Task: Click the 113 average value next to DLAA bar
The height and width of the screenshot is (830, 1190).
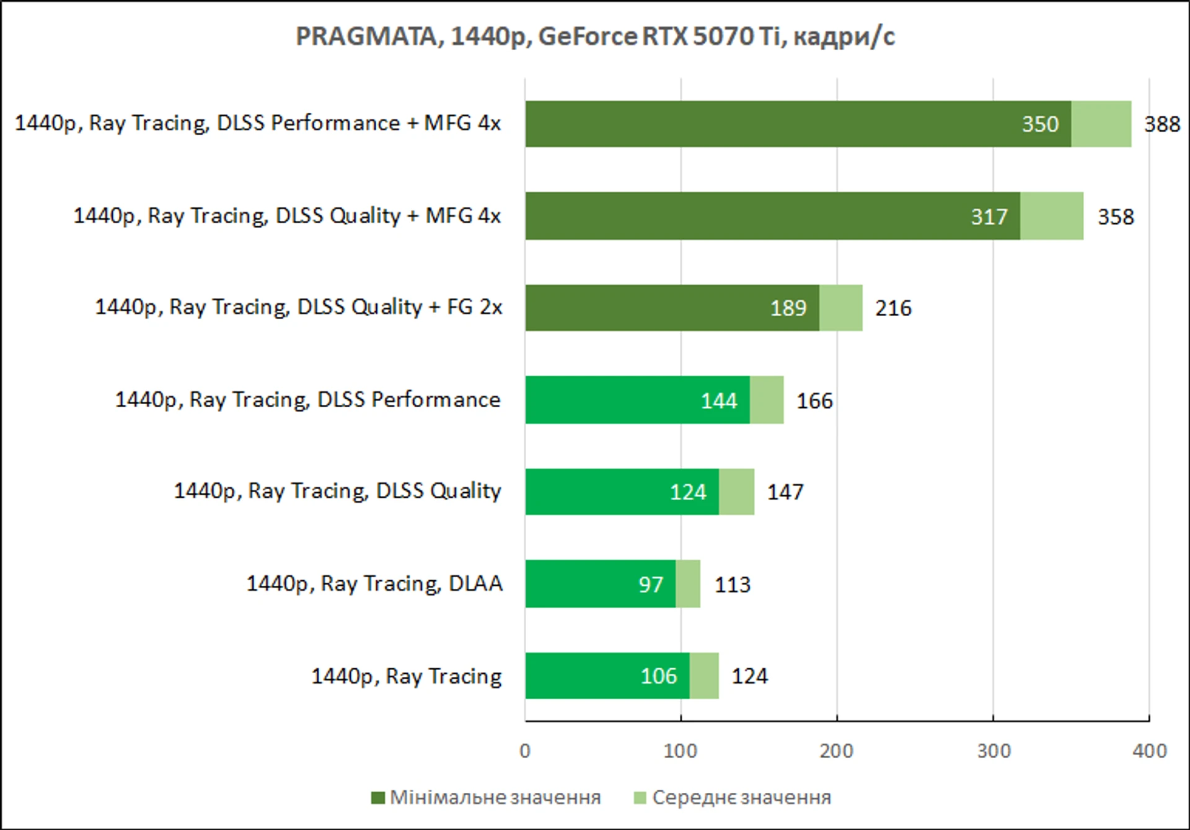Action: coord(733,585)
